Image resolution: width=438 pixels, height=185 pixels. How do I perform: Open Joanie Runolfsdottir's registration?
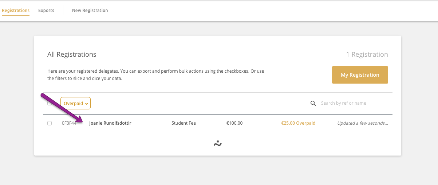(110, 123)
